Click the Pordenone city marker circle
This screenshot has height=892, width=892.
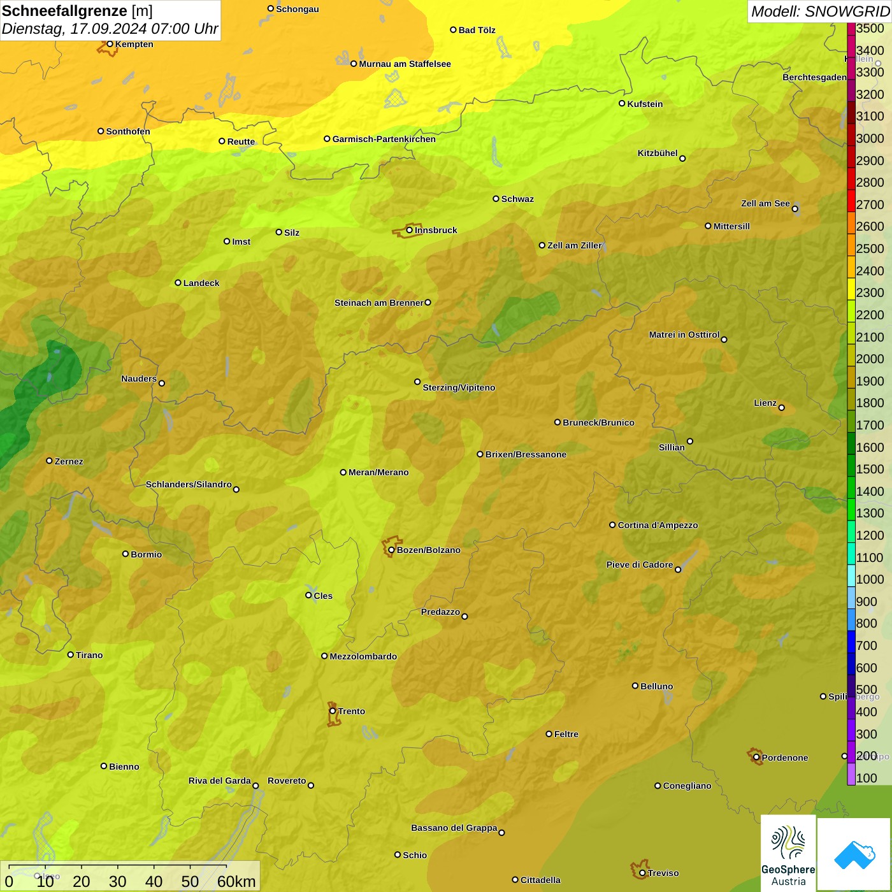(756, 758)
